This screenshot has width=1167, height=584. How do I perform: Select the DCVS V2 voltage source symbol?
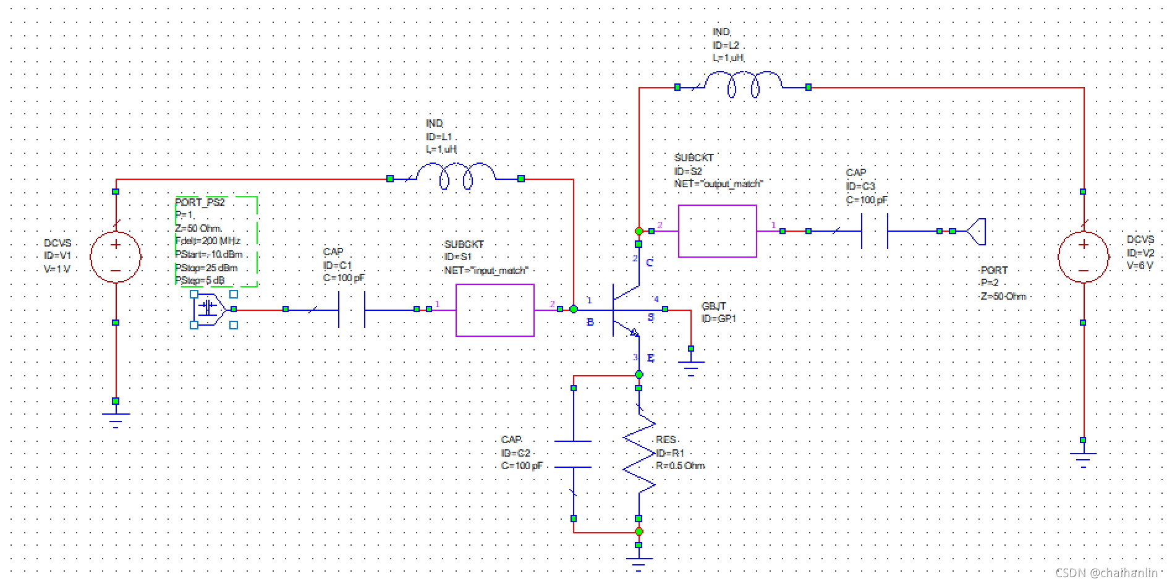(1083, 257)
